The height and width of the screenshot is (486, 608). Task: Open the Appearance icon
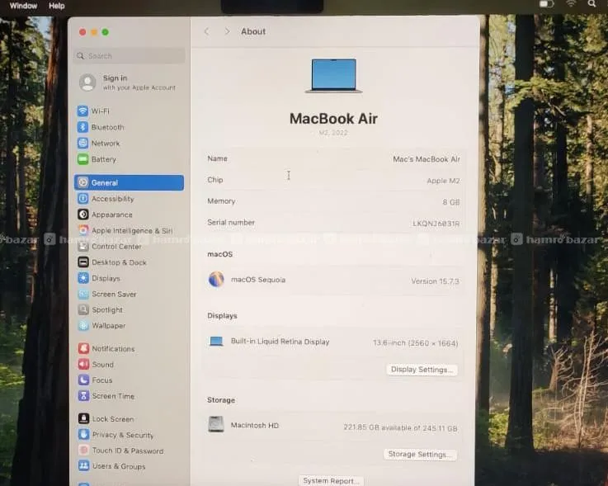pos(83,214)
